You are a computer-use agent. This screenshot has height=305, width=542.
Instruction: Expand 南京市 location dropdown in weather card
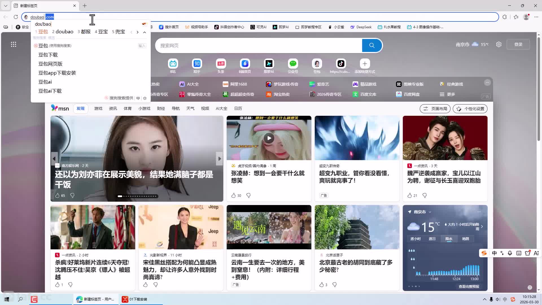pyautogui.click(x=430, y=212)
